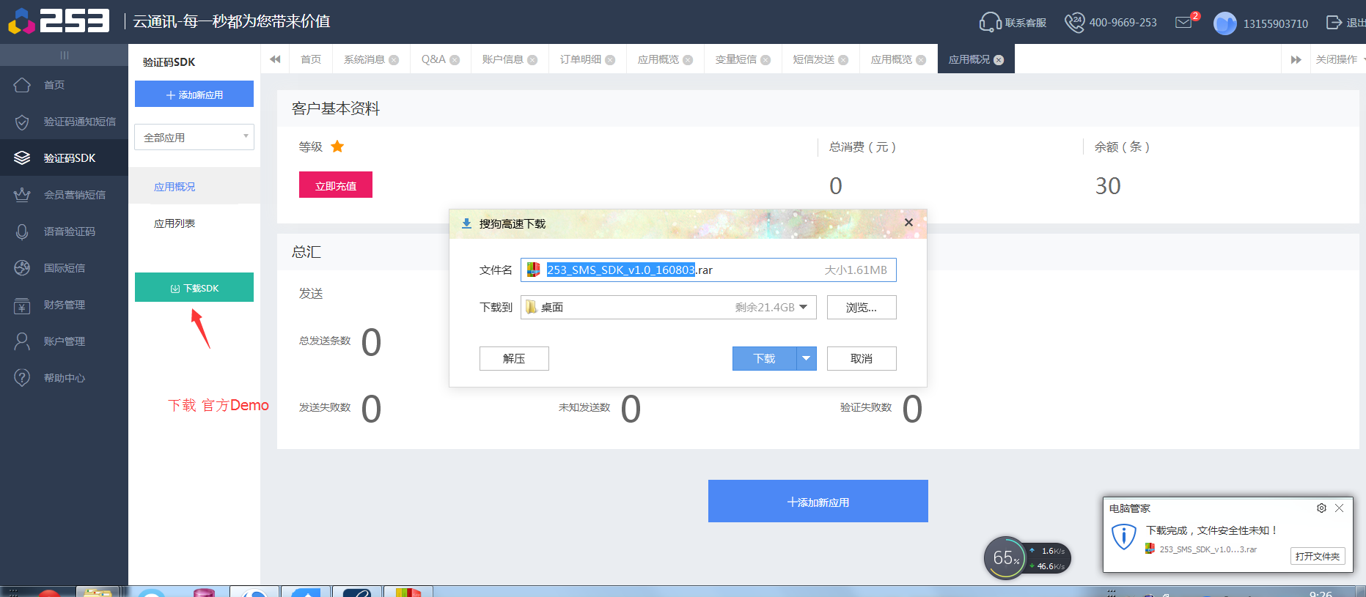Click the 文件名 filename input field

(x=708, y=270)
